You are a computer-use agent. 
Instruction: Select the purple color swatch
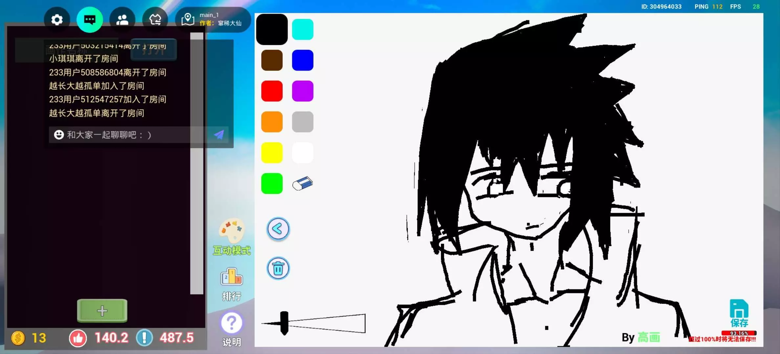(x=302, y=91)
